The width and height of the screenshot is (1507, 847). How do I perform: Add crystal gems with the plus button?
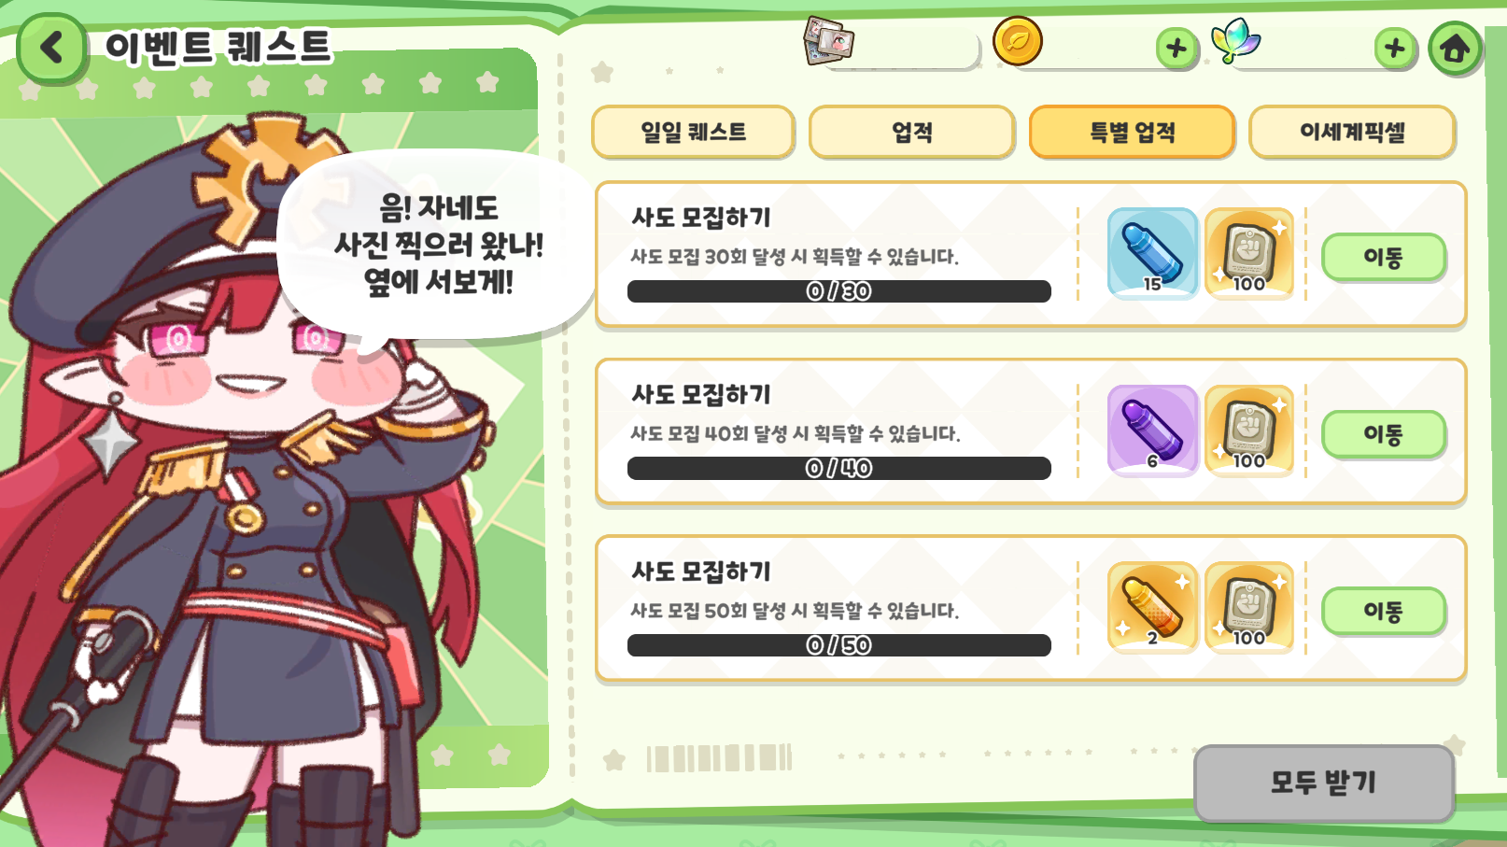tap(1395, 48)
